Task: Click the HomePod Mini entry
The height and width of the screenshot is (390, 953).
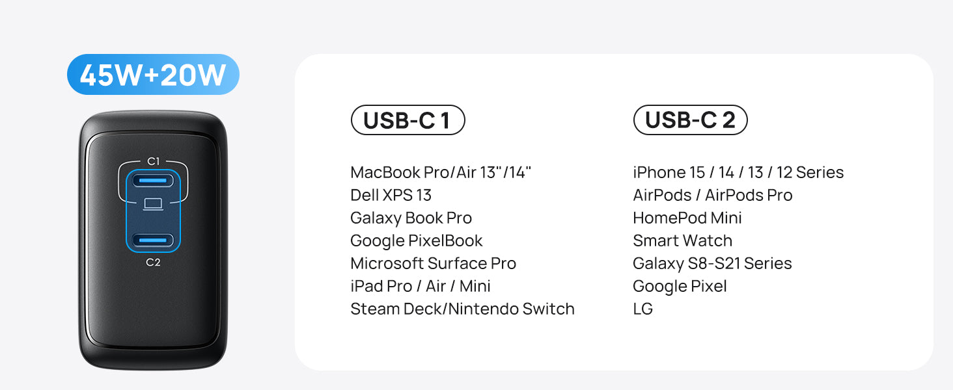Action: pos(687,218)
